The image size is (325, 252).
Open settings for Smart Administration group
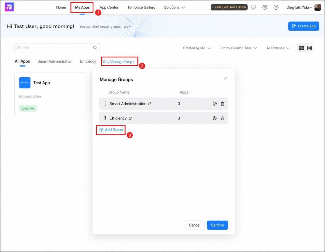[x=215, y=104]
